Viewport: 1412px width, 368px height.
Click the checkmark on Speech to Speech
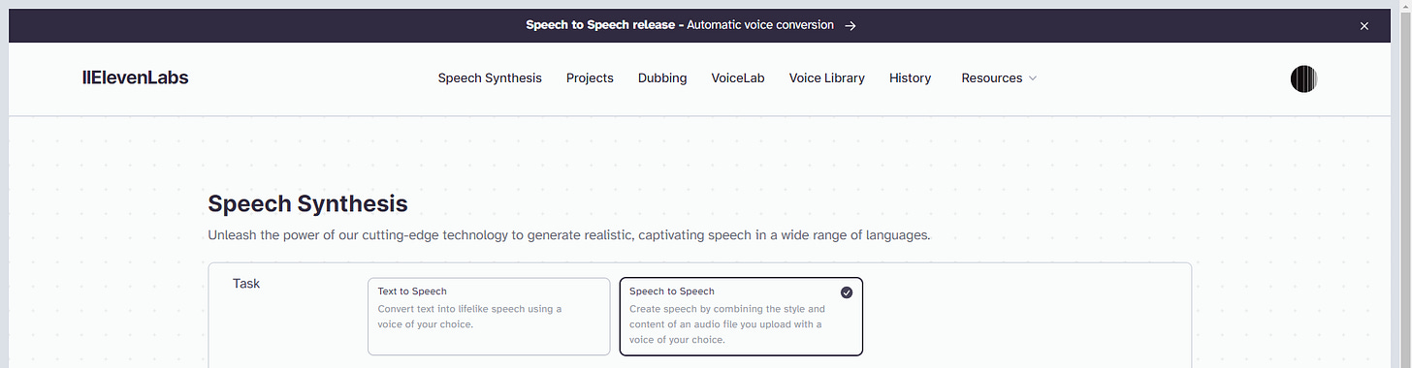coord(847,291)
